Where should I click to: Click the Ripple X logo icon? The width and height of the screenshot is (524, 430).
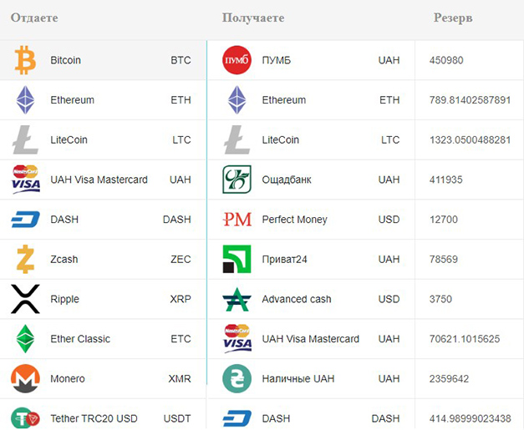pos(25,299)
